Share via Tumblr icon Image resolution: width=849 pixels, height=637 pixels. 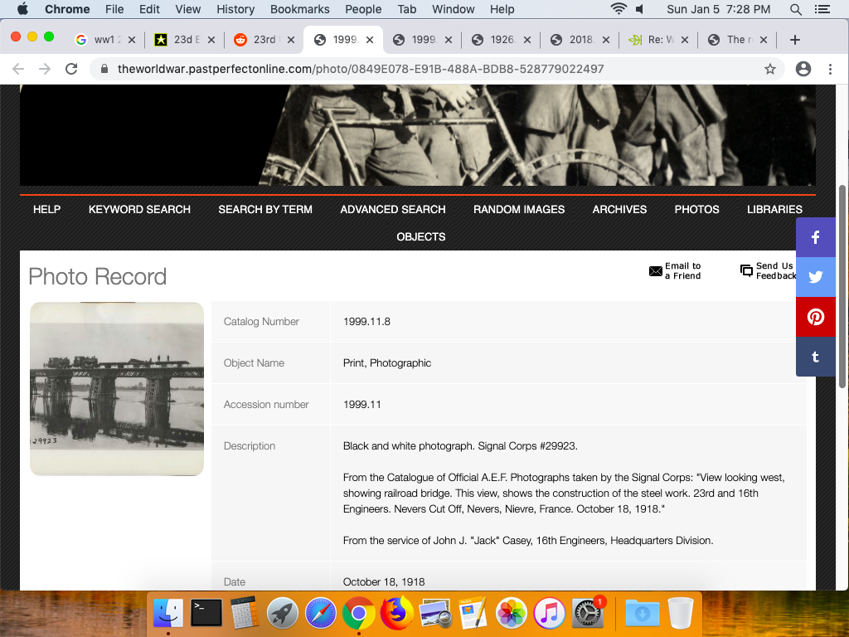(816, 357)
